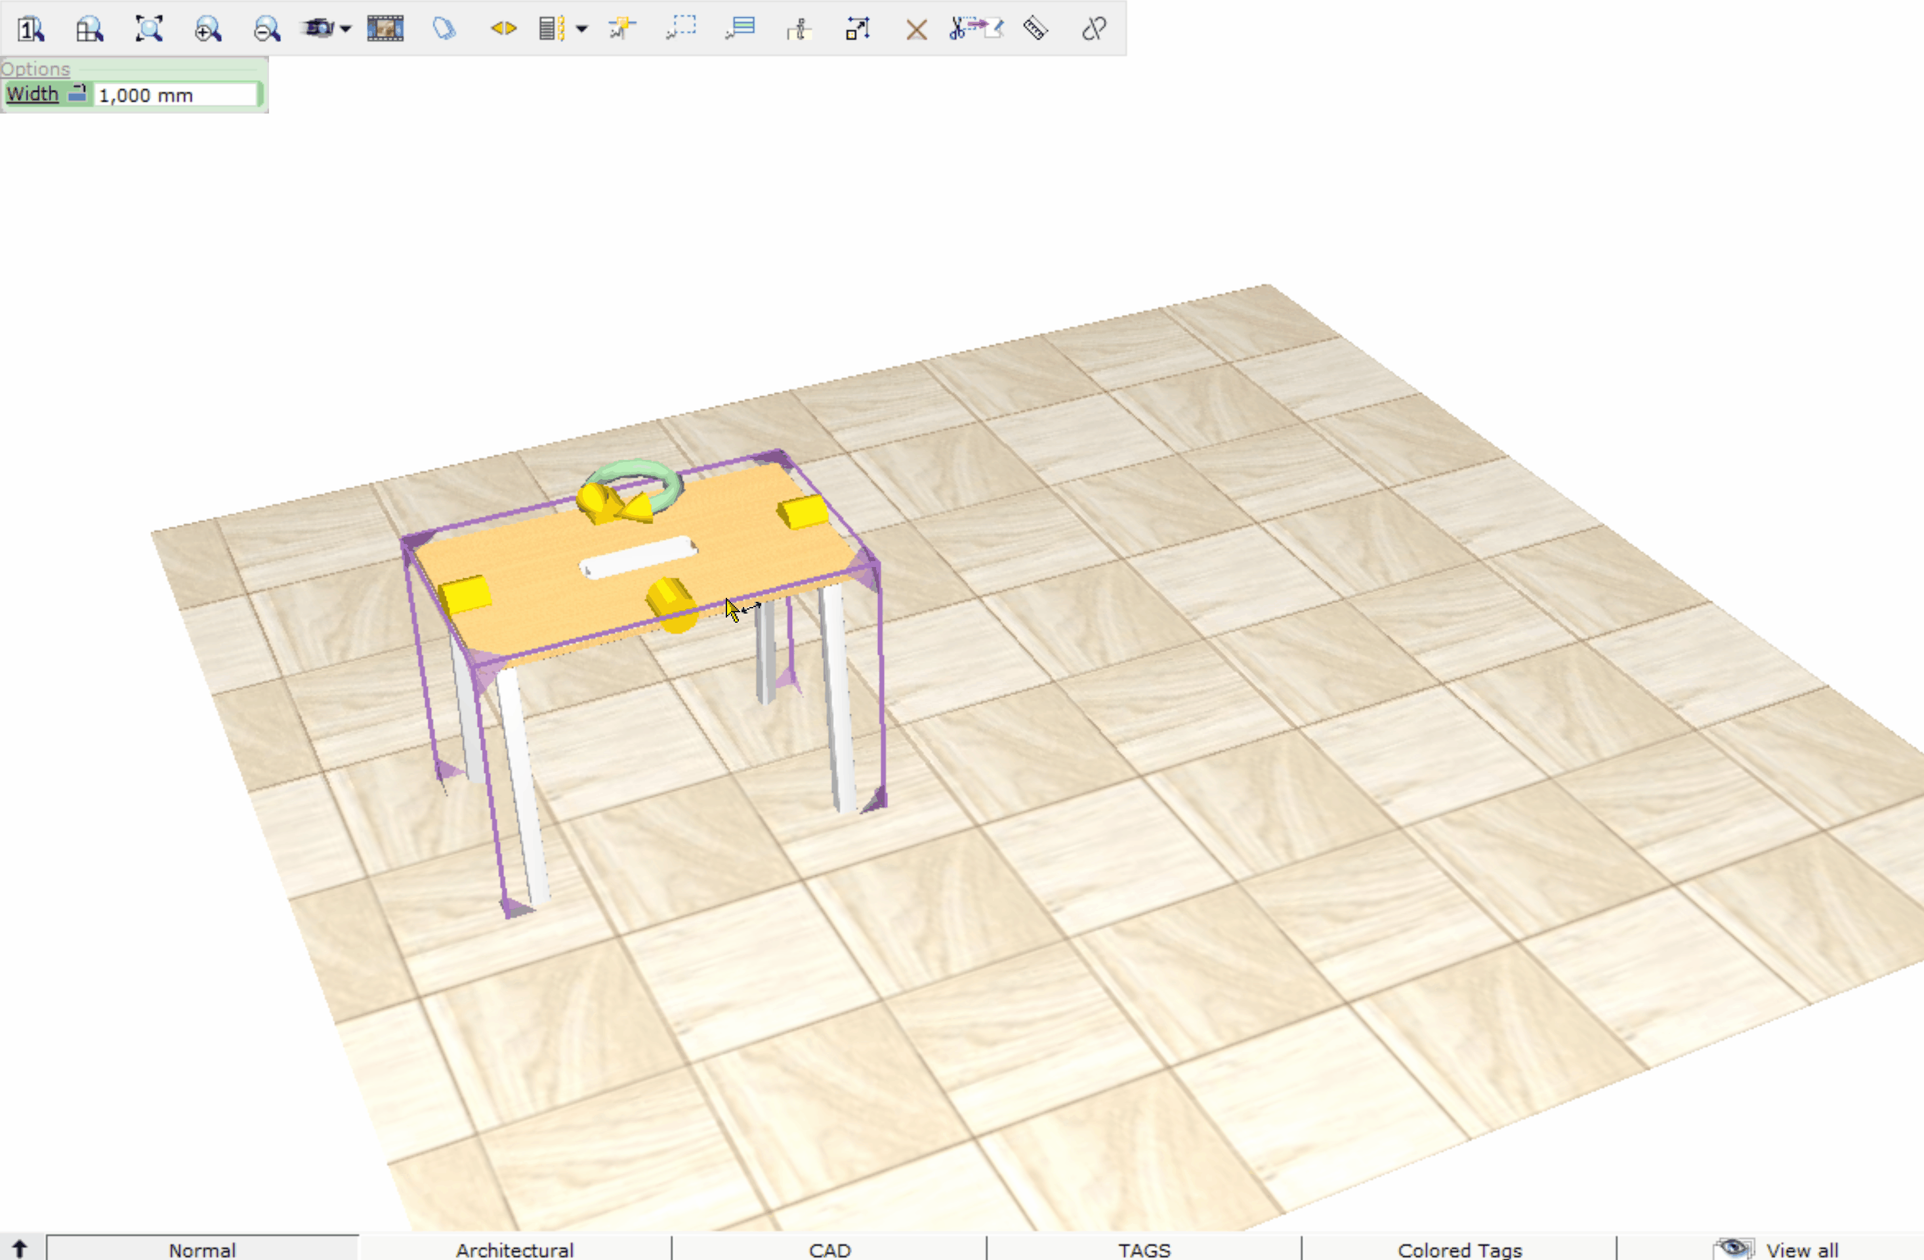Click the delete X icon
The image size is (1924, 1260).
click(917, 31)
